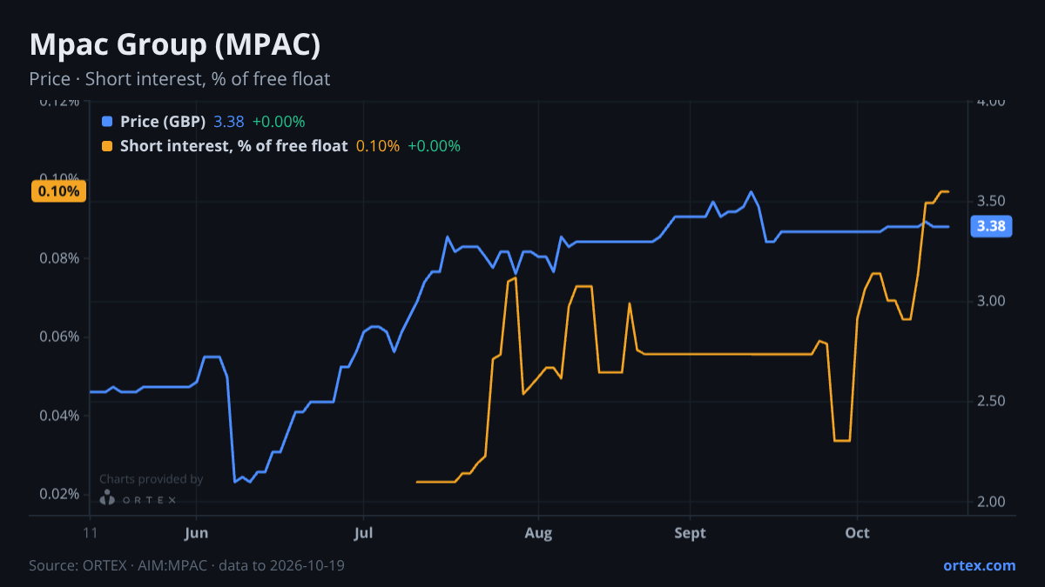Click the Aug x-axis label
Image resolution: width=1045 pixels, height=587 pixels.
pos(539,532)
